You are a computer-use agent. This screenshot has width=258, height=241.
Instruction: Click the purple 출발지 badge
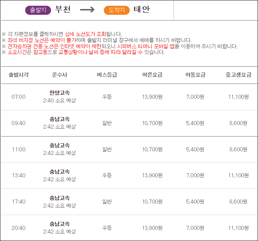(x=38, y=10)
